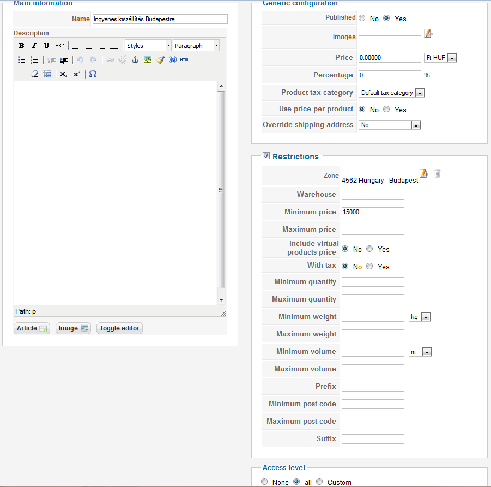Click the editor resize handle corner

click(223, 314)
